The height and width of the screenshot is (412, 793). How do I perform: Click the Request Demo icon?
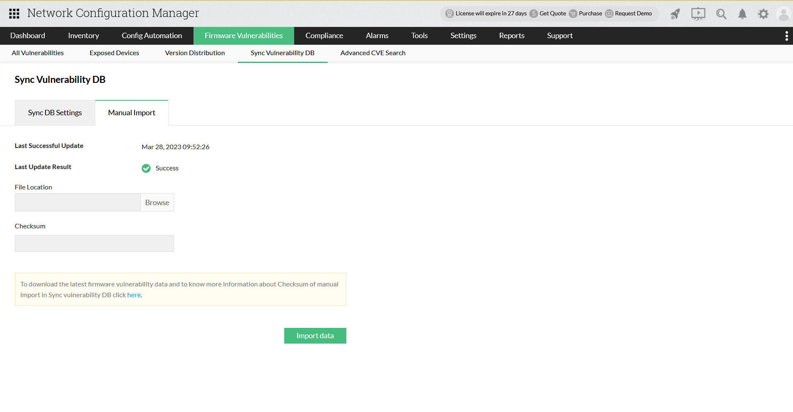609,14
